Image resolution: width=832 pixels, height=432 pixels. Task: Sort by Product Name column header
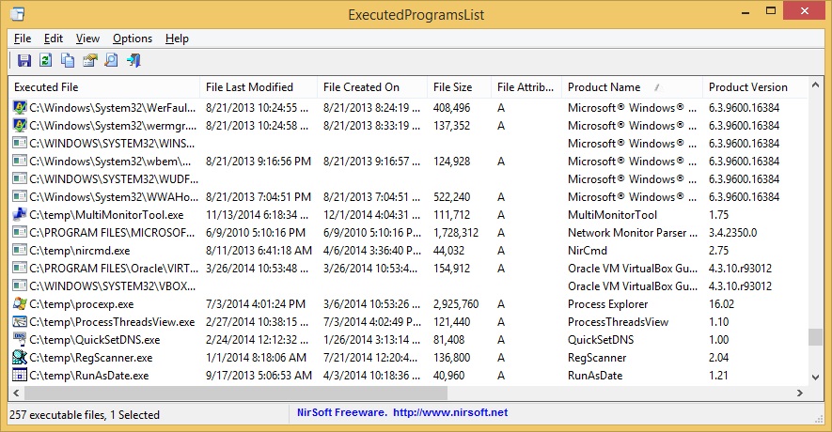[x=604, y=87]
